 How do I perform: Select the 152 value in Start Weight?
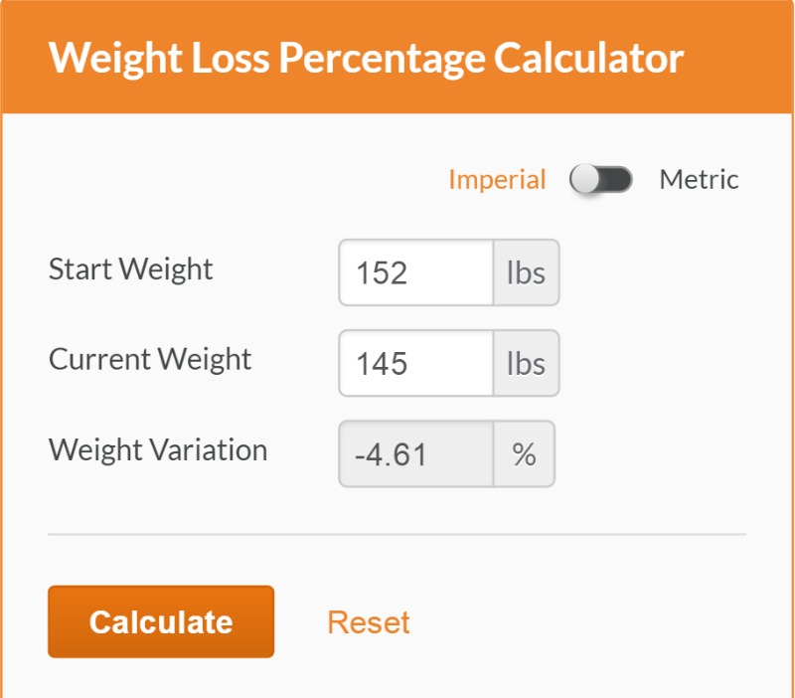380,272
